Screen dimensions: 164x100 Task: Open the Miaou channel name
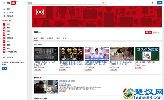pyautogui.click(x=112, y=66)
